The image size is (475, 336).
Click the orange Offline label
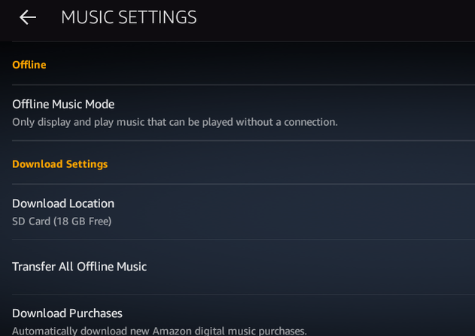pos(29,65)
